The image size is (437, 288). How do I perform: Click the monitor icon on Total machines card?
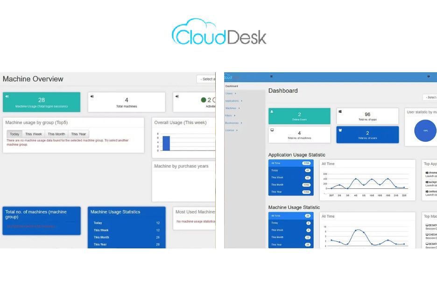pos(272,130)
